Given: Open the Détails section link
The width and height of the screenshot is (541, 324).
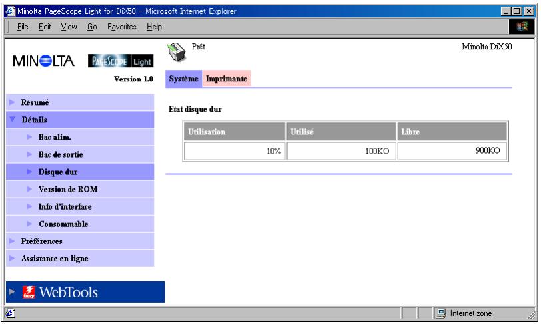Looking at the screenshot, I should pos(34,120).
